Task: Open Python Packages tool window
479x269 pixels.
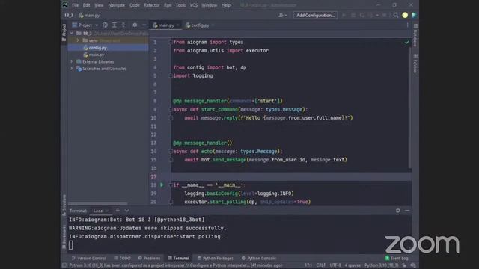Action: tap(215, 258)
